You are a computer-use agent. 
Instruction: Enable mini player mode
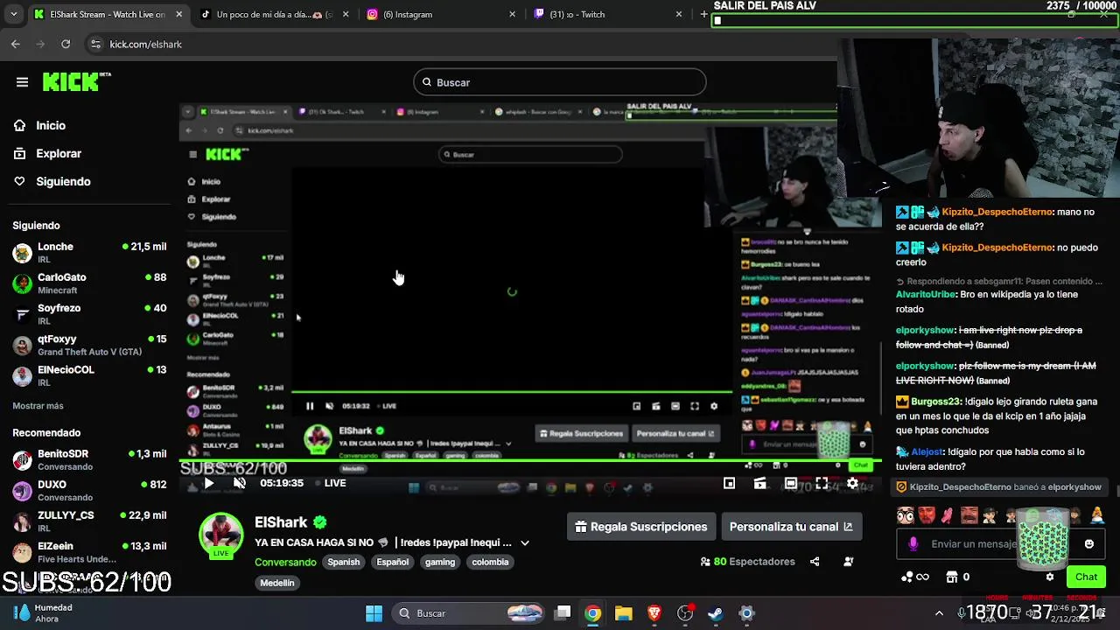point(729,483)
